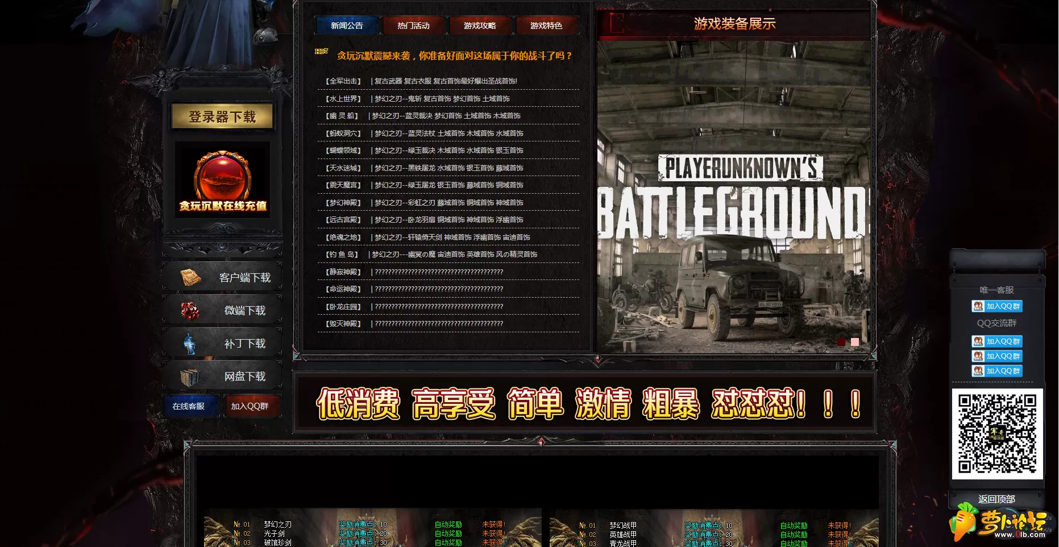Open the 【全军出击】 news row
This screenshot has height=547, width=1059.
(448, 81)
